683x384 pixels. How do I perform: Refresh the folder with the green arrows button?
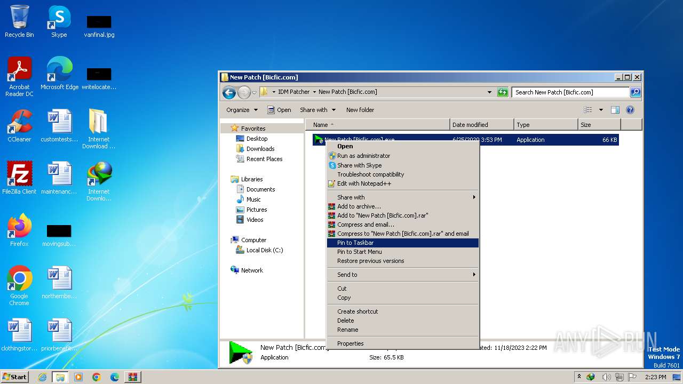503,92
